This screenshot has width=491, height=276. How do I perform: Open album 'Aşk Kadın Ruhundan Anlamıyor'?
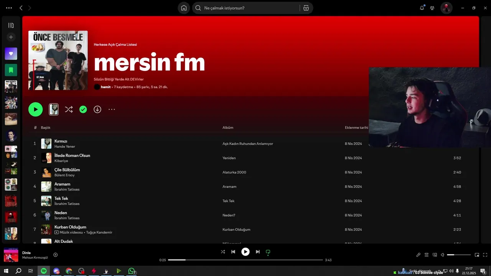click(248, 144)
